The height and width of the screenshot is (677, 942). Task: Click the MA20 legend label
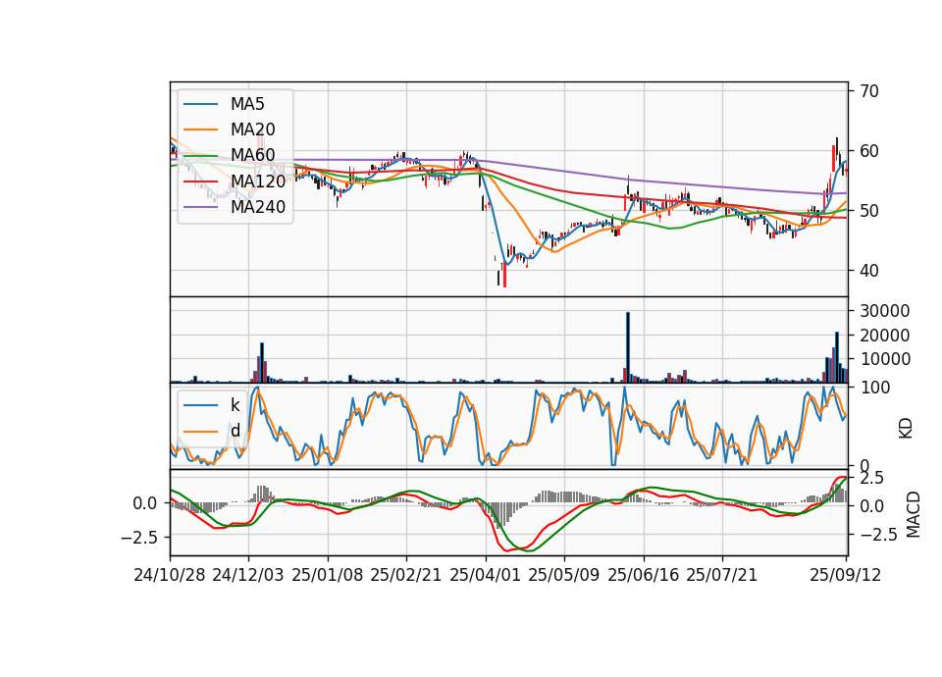point(252,130)
